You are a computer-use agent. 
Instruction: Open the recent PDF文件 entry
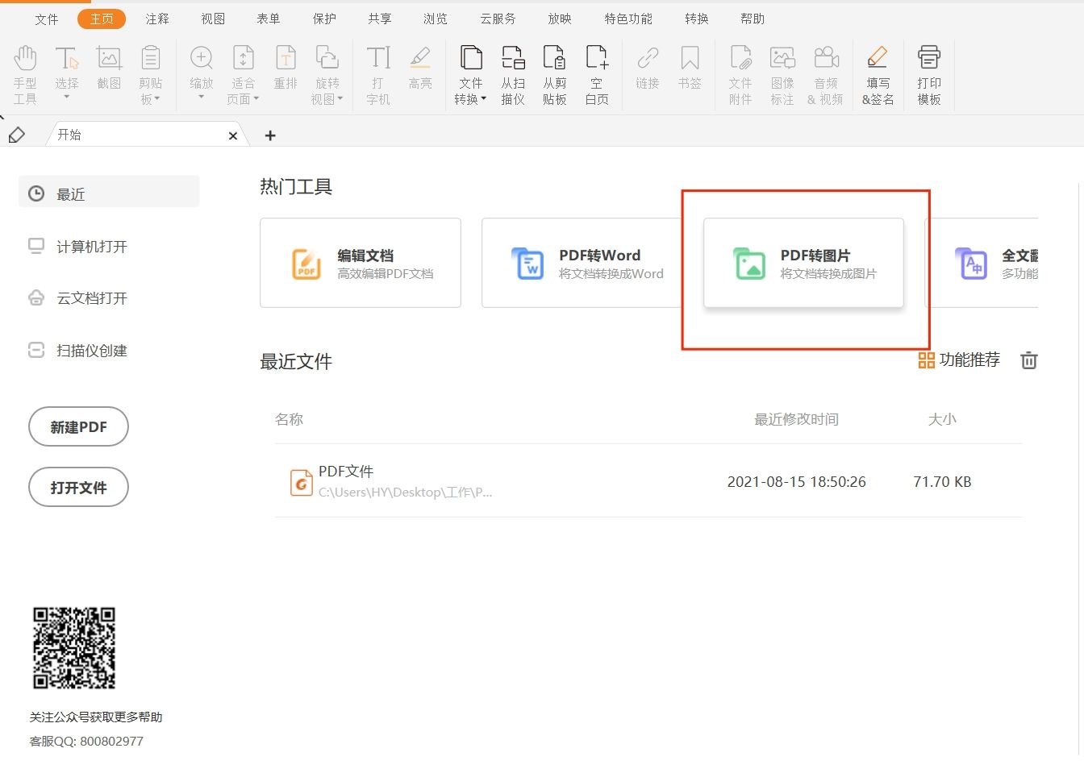pos(346,471)
